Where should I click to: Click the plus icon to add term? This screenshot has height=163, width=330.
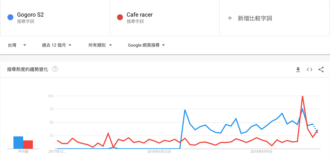(x=230, y=18)
